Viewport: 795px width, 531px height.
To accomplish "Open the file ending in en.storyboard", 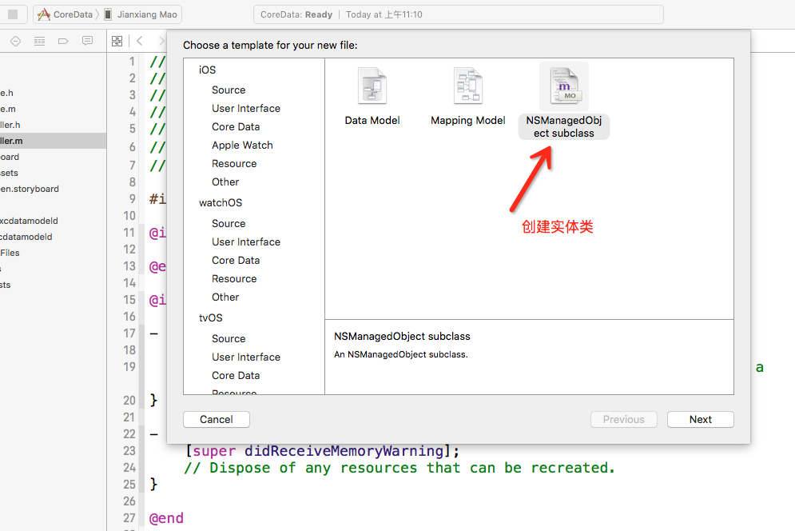I will (x=30, y=189).
